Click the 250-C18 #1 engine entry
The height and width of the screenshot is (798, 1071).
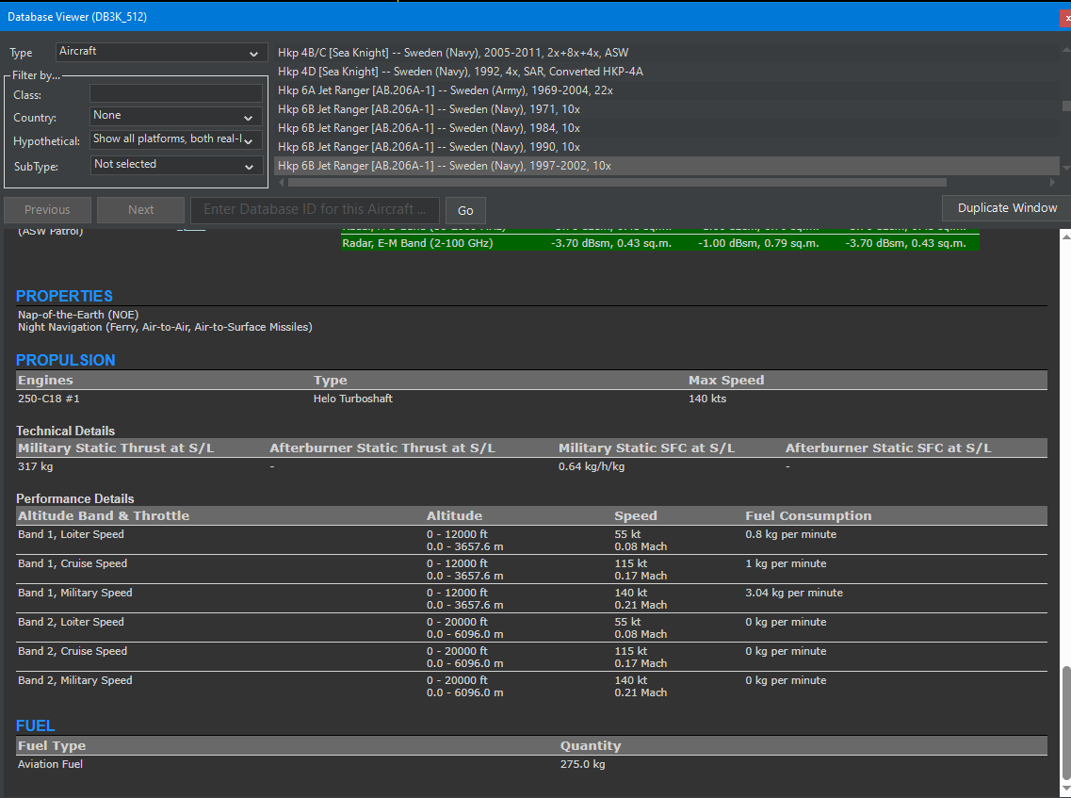coord(48,399)
